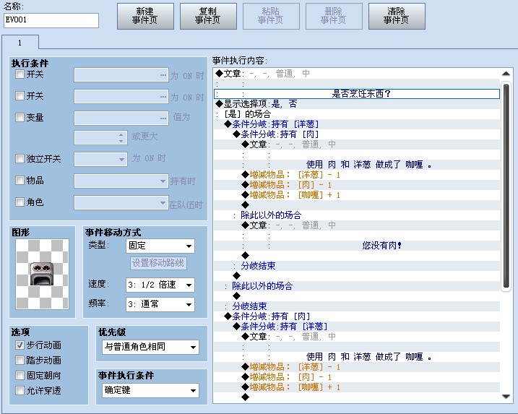Screen dimensions: 518x414
Task: Click the event list scroll-down arrow
Action: click(506, 397)
